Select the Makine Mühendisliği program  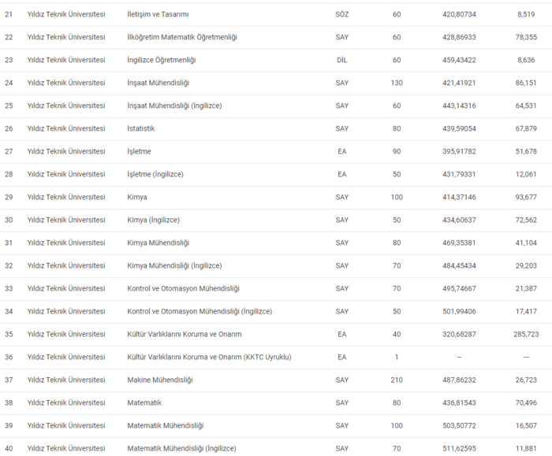(x=160, y=380)
